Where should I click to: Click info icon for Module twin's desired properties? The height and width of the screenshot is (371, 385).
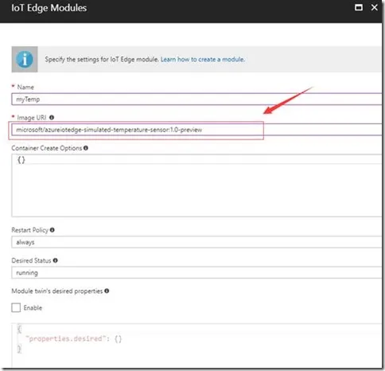(x=107, y=291)
